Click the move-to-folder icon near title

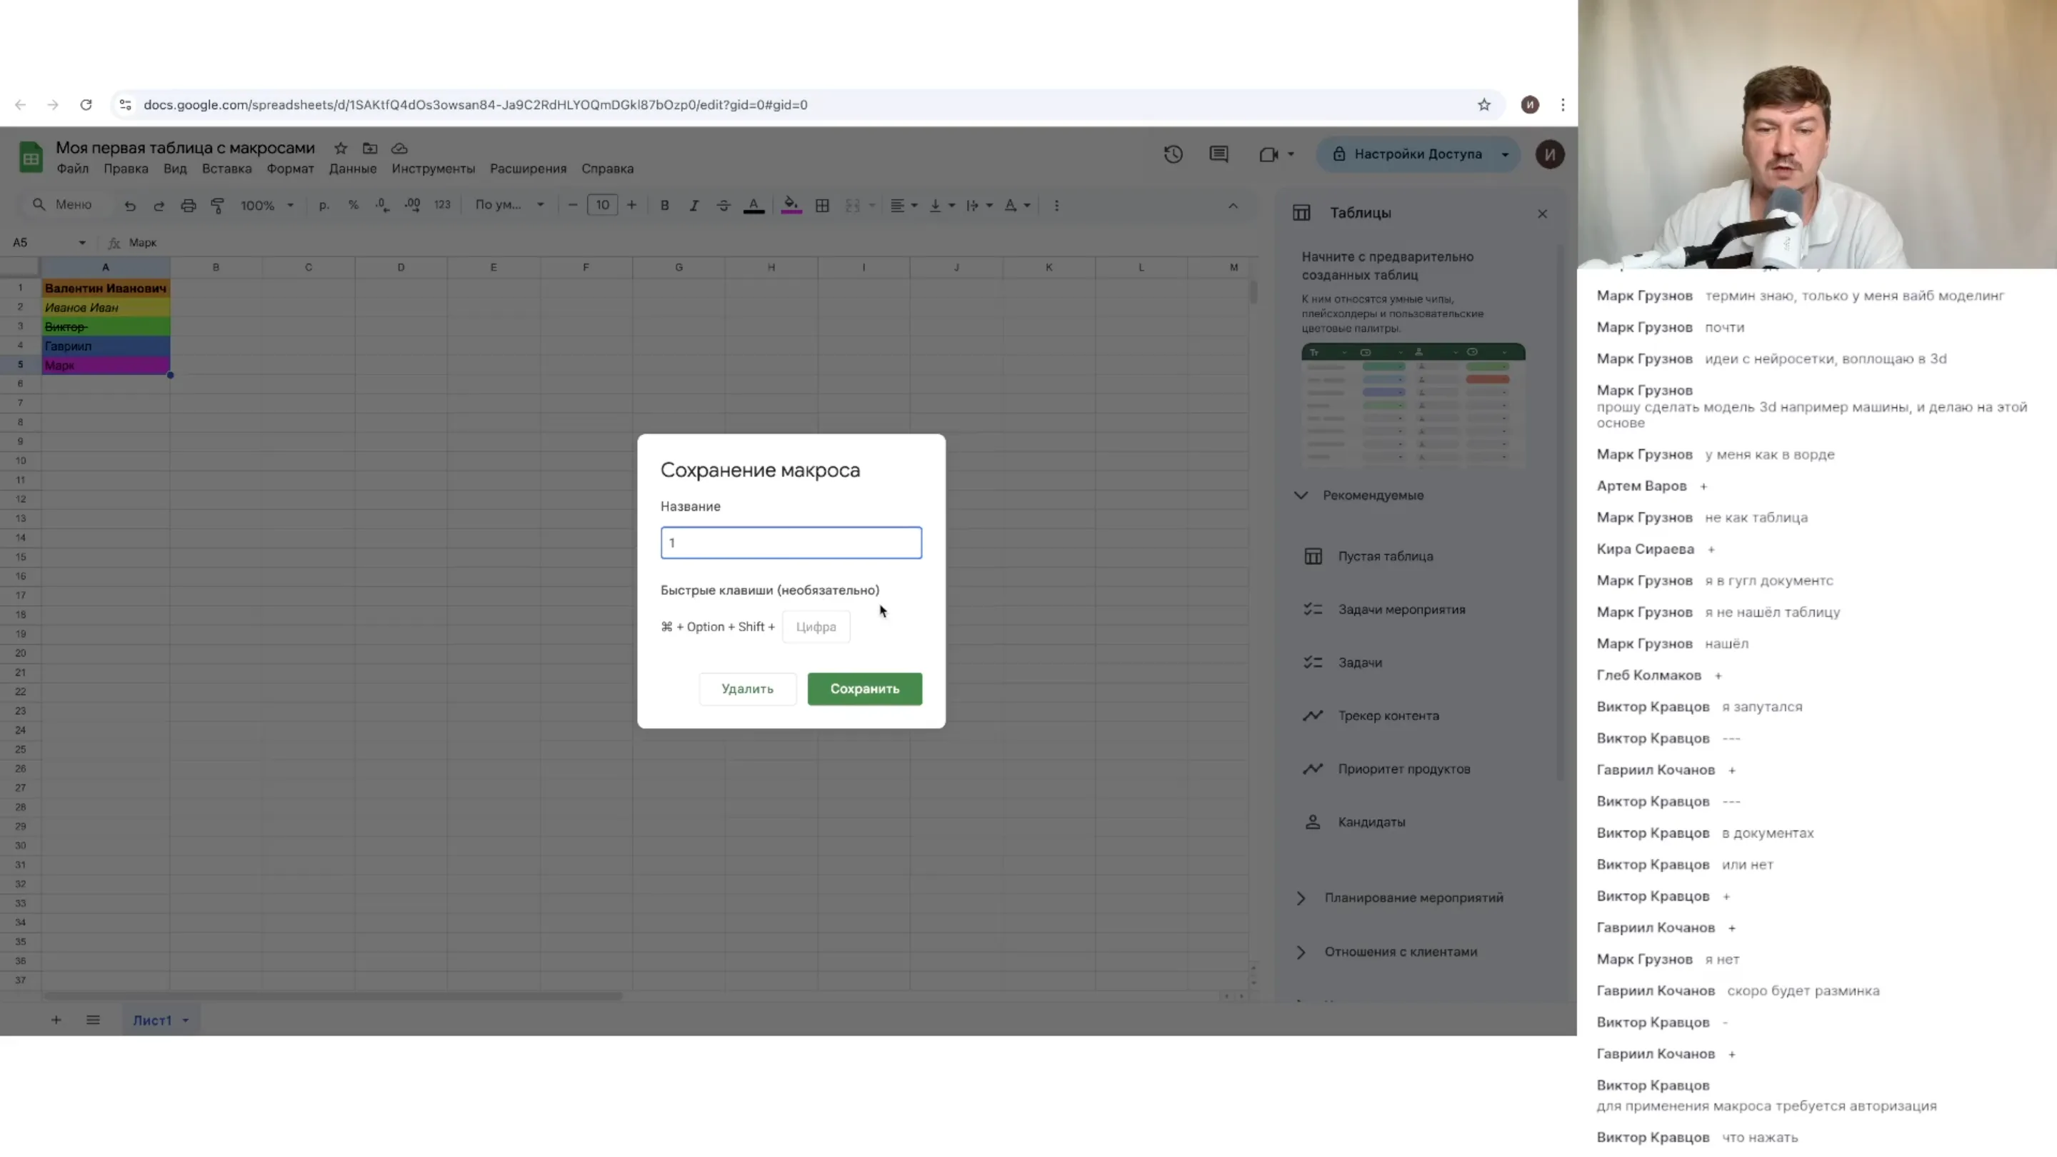370,148
